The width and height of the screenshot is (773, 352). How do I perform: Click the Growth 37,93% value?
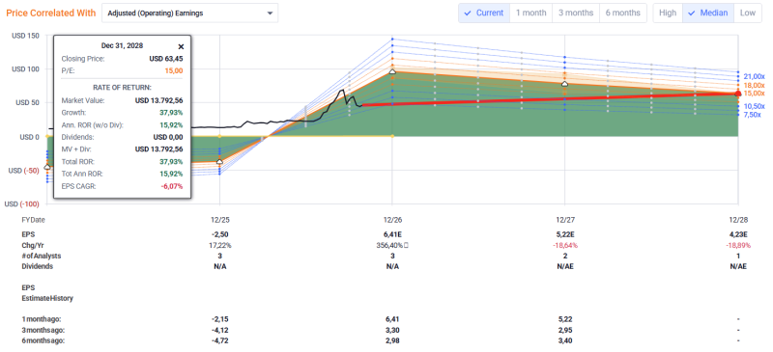click(x=171, y=112)
